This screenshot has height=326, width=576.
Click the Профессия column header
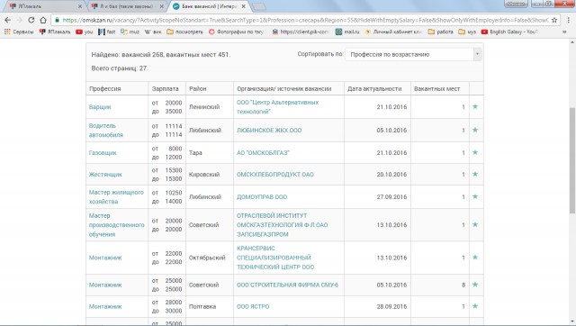(104, 88)
